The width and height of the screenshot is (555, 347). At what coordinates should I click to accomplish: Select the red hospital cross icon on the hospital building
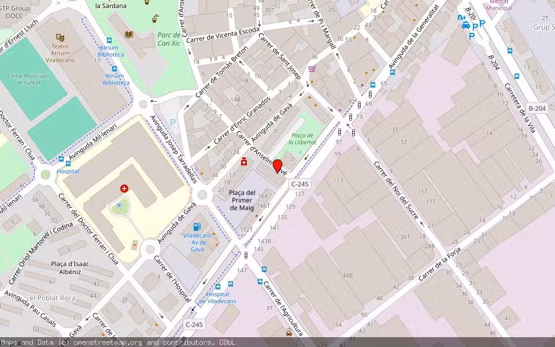(x=124, y=189)
